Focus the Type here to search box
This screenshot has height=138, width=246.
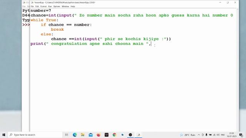point(35,135)
